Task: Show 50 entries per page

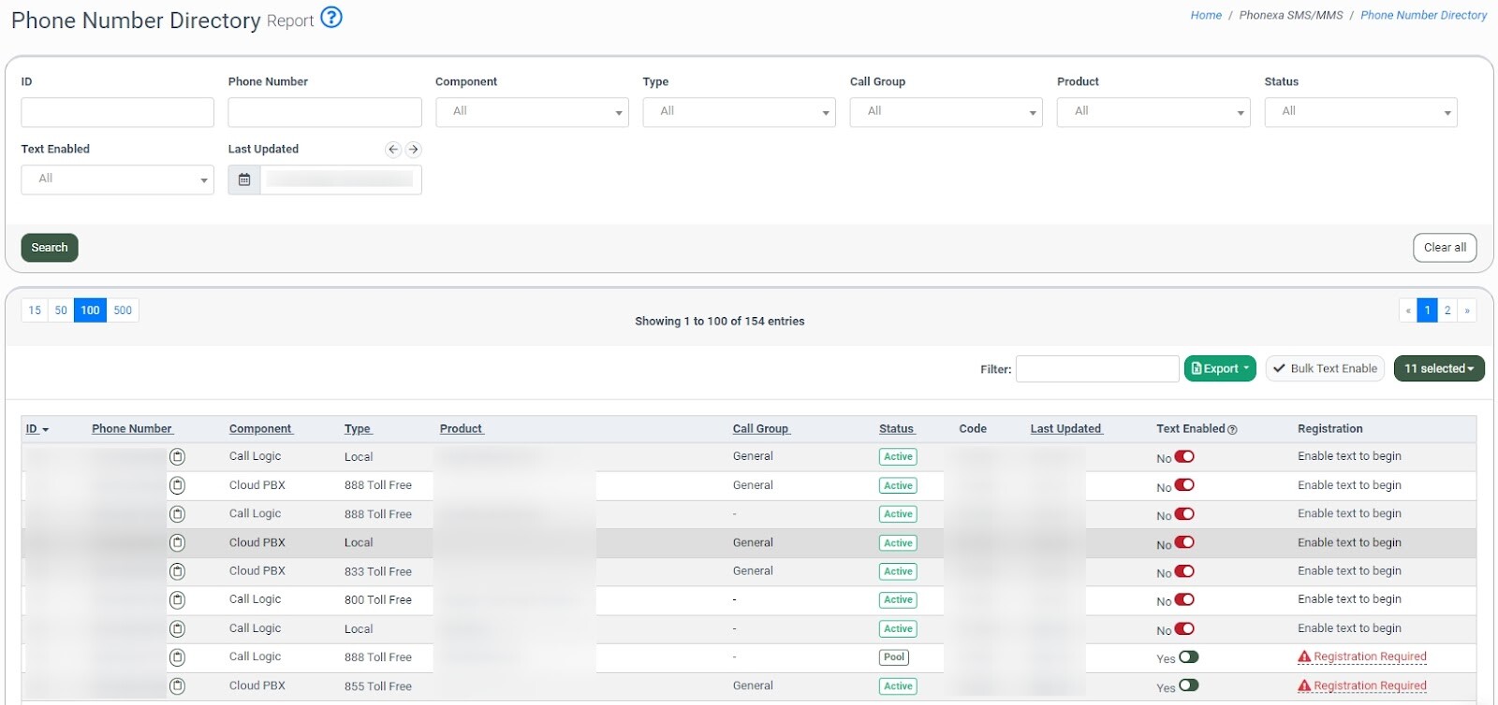Action: [61, 310]
